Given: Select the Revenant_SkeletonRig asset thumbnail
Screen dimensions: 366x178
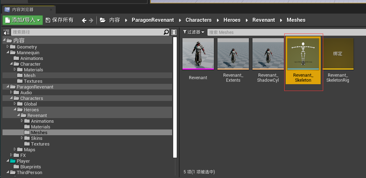Looking at the screenshot, I should coord(338,54).
